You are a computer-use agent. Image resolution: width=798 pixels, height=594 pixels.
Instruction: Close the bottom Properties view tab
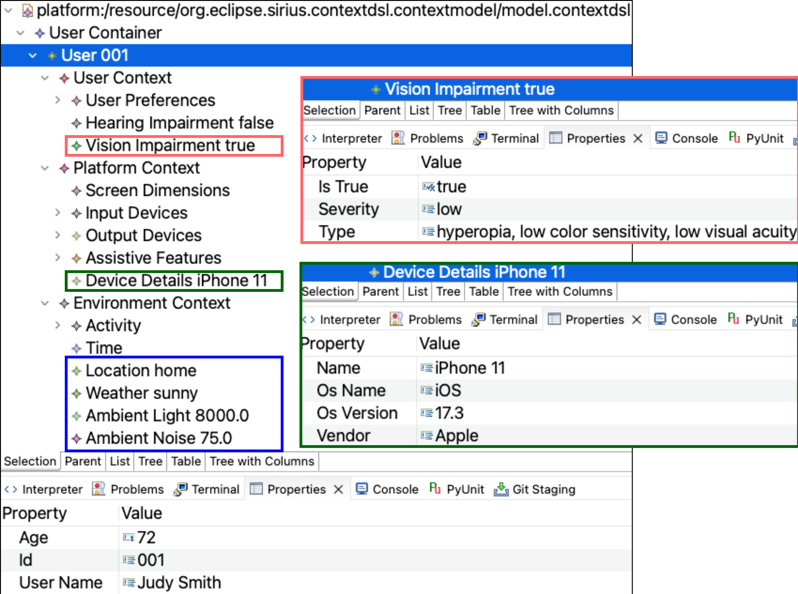click(338, 489)
